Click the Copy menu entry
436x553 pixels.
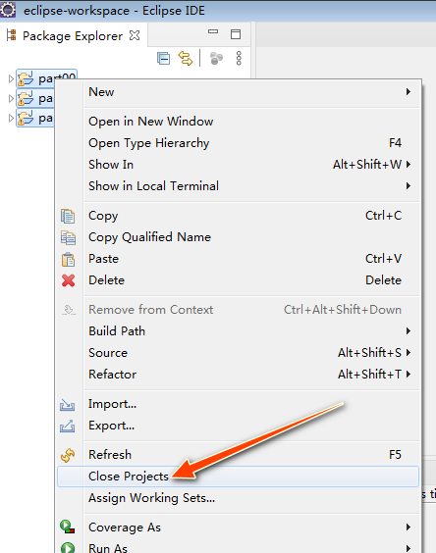239,216
